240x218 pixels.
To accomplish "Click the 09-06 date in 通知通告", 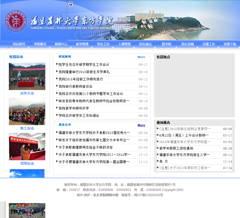I will (228, 129).
